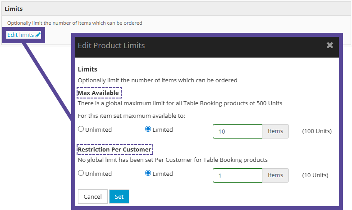Click the Edit Product Limits title
This screenshot has width=352, height=210.
[111, 45]
